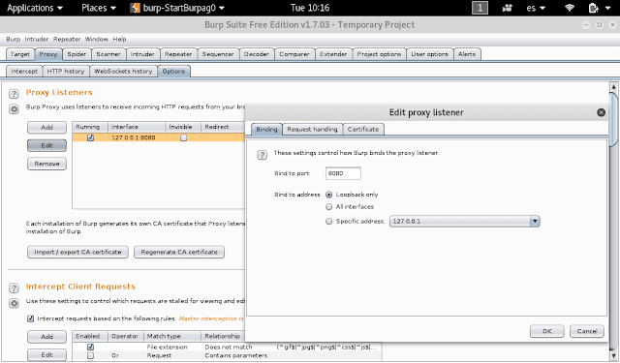Expand the Specific address dropdown

pos(535,222)
